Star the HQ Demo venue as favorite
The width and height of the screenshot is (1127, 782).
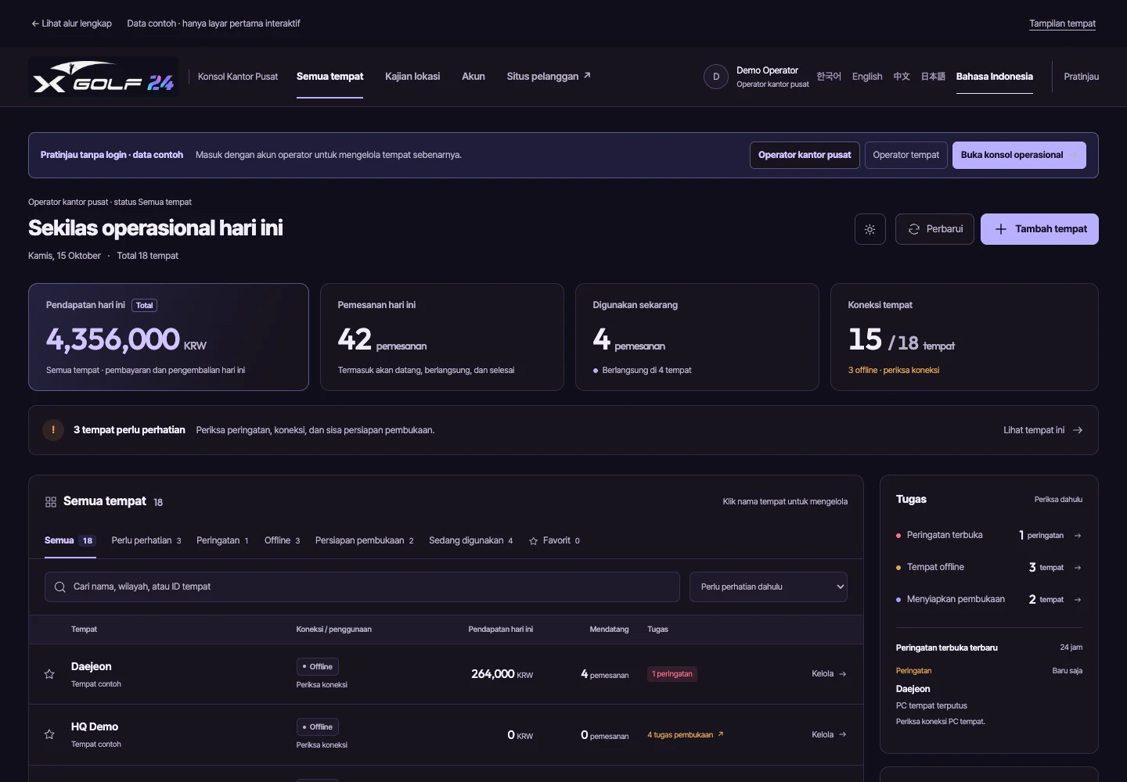click(49, 734)
